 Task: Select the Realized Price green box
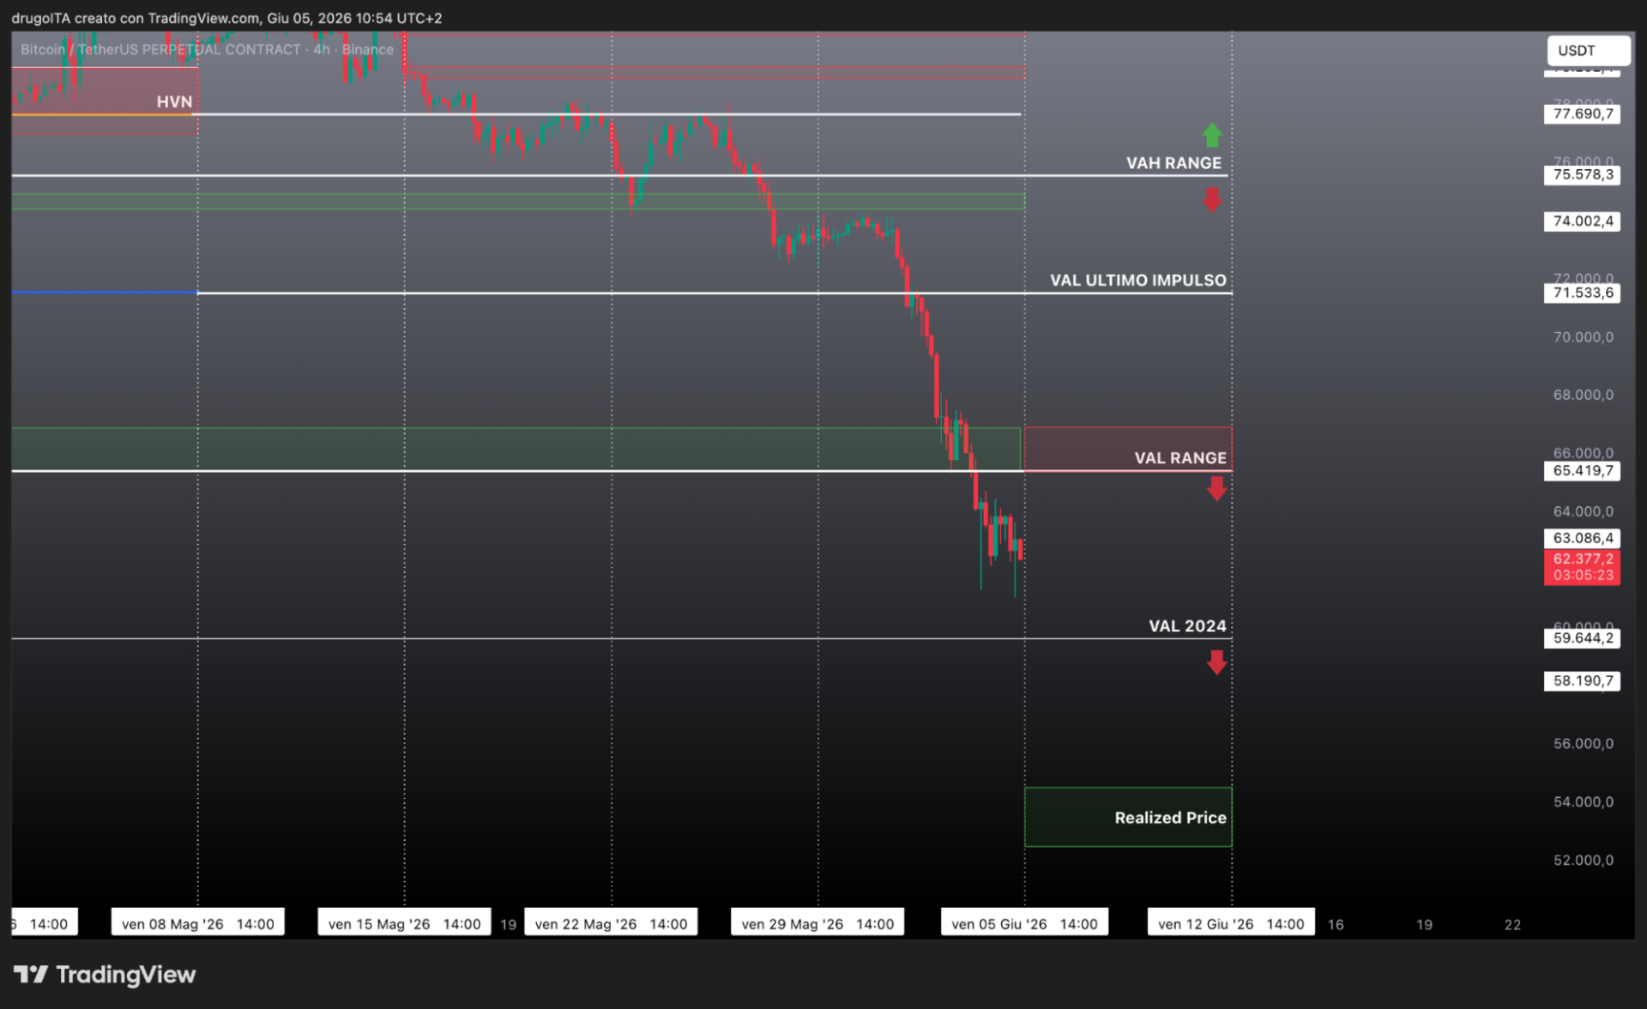[x=1128, y=818]
